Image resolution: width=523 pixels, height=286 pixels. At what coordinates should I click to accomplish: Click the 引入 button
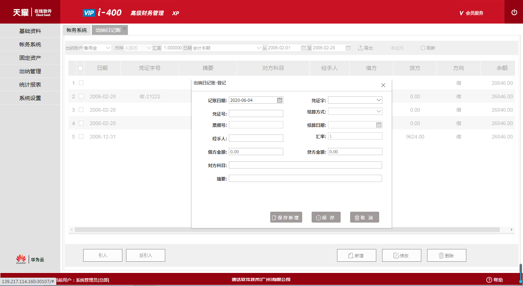103,255
